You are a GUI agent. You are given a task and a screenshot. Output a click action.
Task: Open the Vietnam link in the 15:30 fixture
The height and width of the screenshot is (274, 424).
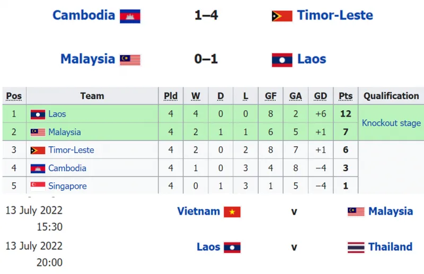[198, 211]
